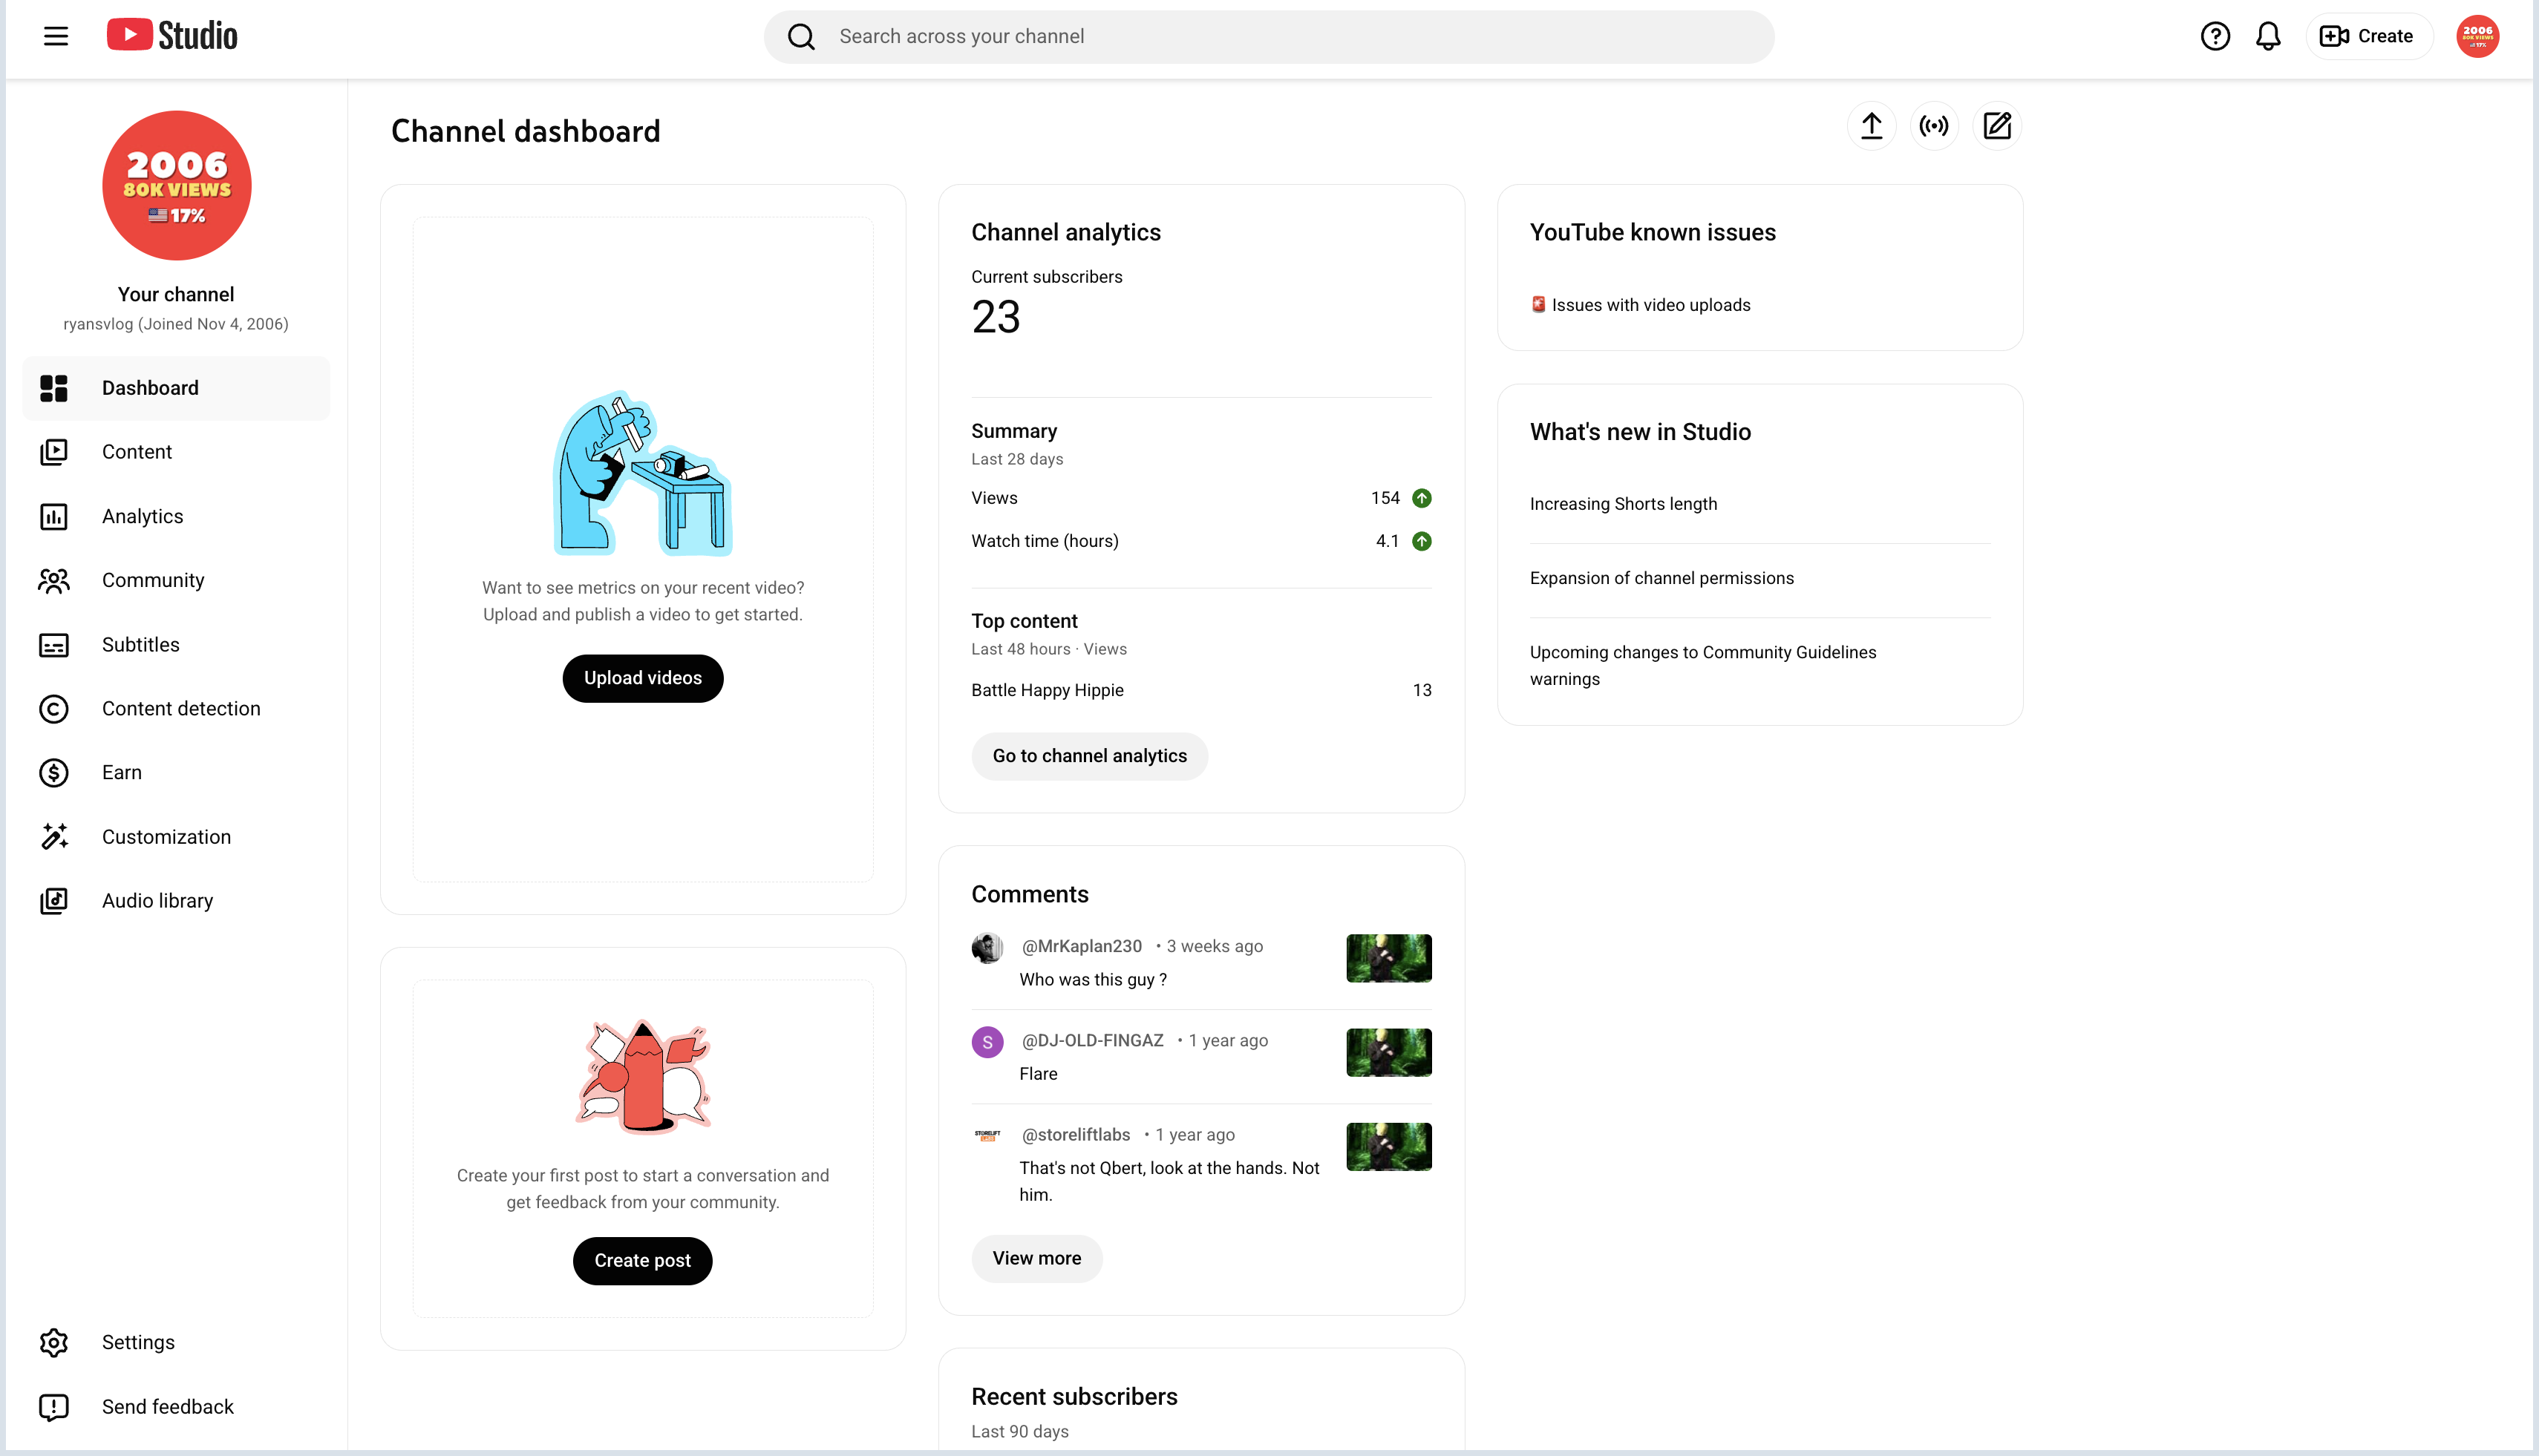Image resolution: width=2539 pixels, height=1456 pixels.
Task: Select Earn in the sidebar
Action: pos(176,773)
